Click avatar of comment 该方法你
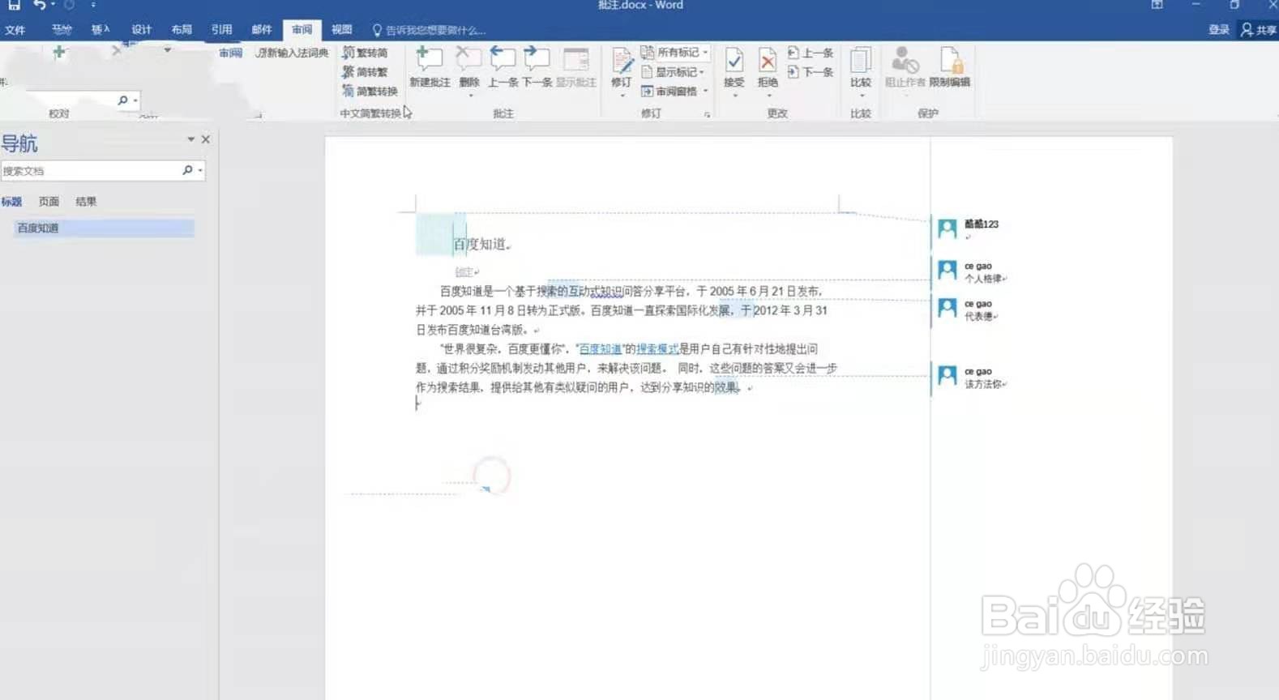This screenshot has width=1279, height=700. coord(947,375)
